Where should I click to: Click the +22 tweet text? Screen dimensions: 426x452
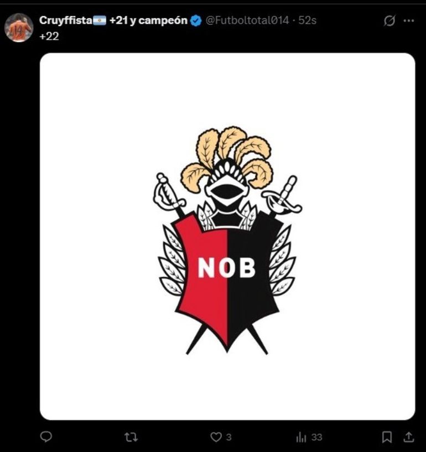(x=49, y=37)
